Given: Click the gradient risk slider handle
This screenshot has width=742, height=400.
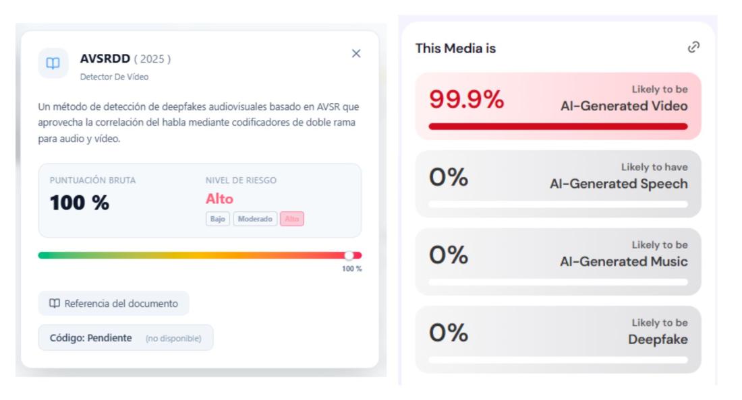Looking at the screenshot, I should [349, 255].
